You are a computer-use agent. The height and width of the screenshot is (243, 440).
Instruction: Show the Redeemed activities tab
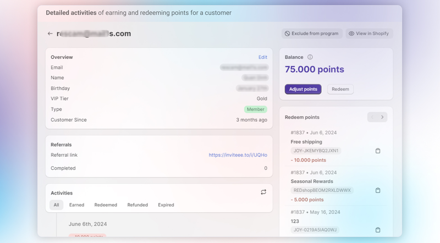coord(106,205)
